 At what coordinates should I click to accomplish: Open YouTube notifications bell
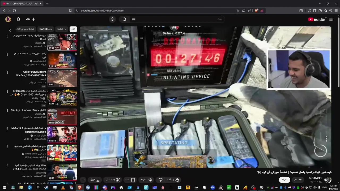(x=18, y=19)
